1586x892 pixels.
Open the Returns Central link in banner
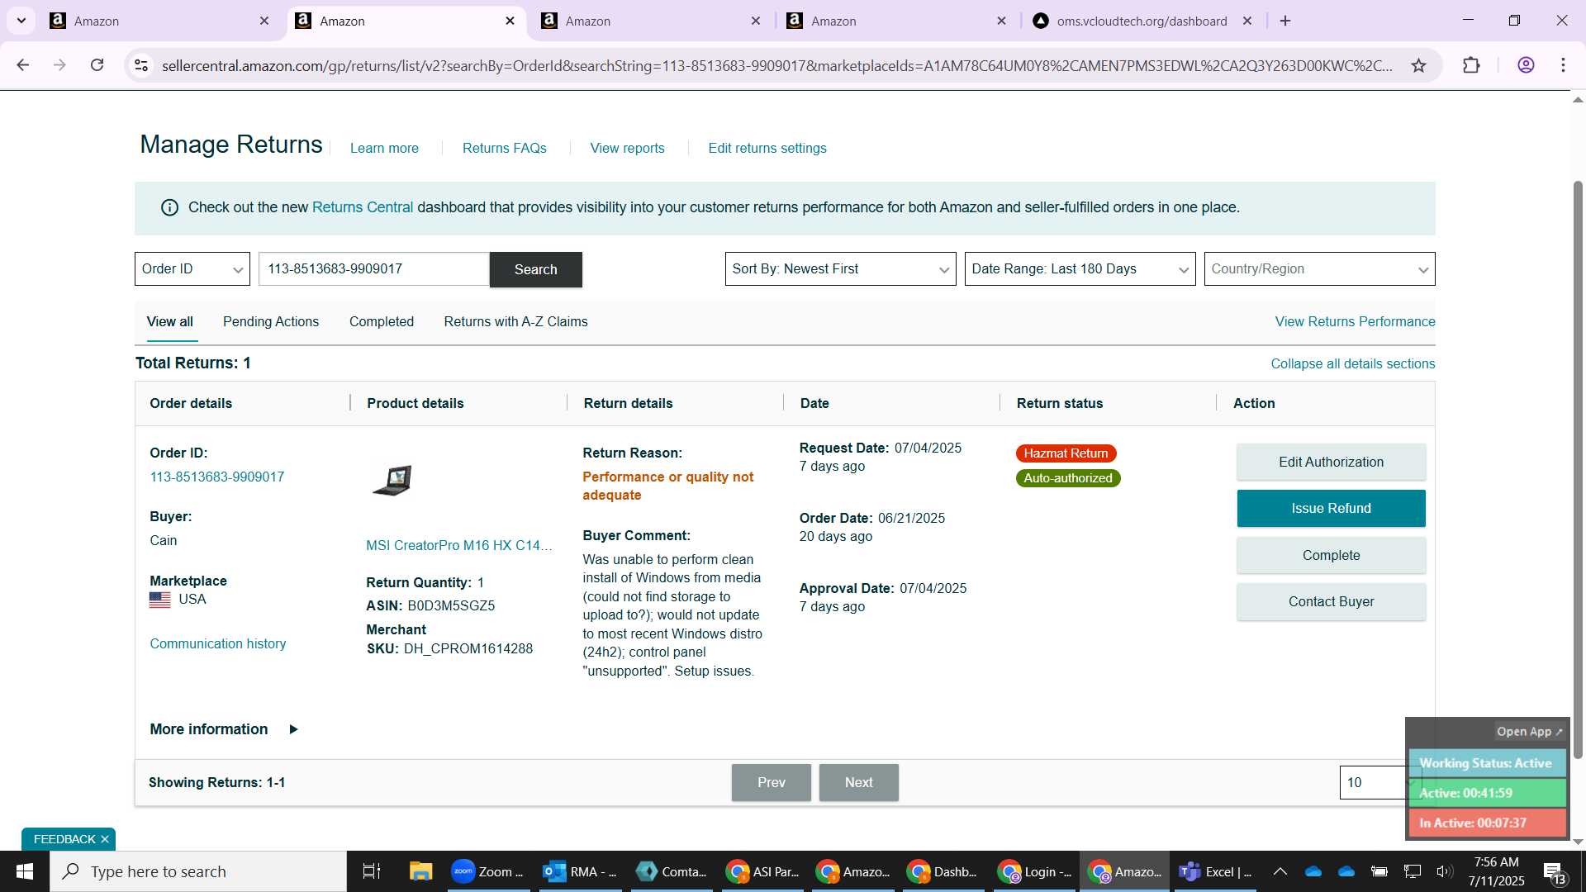[x=363, y=207]
